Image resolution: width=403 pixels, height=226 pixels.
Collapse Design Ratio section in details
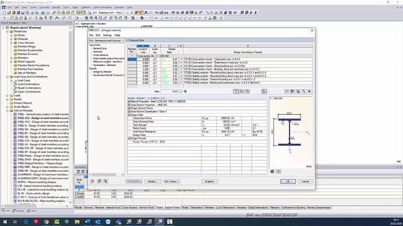click(129, 115)
